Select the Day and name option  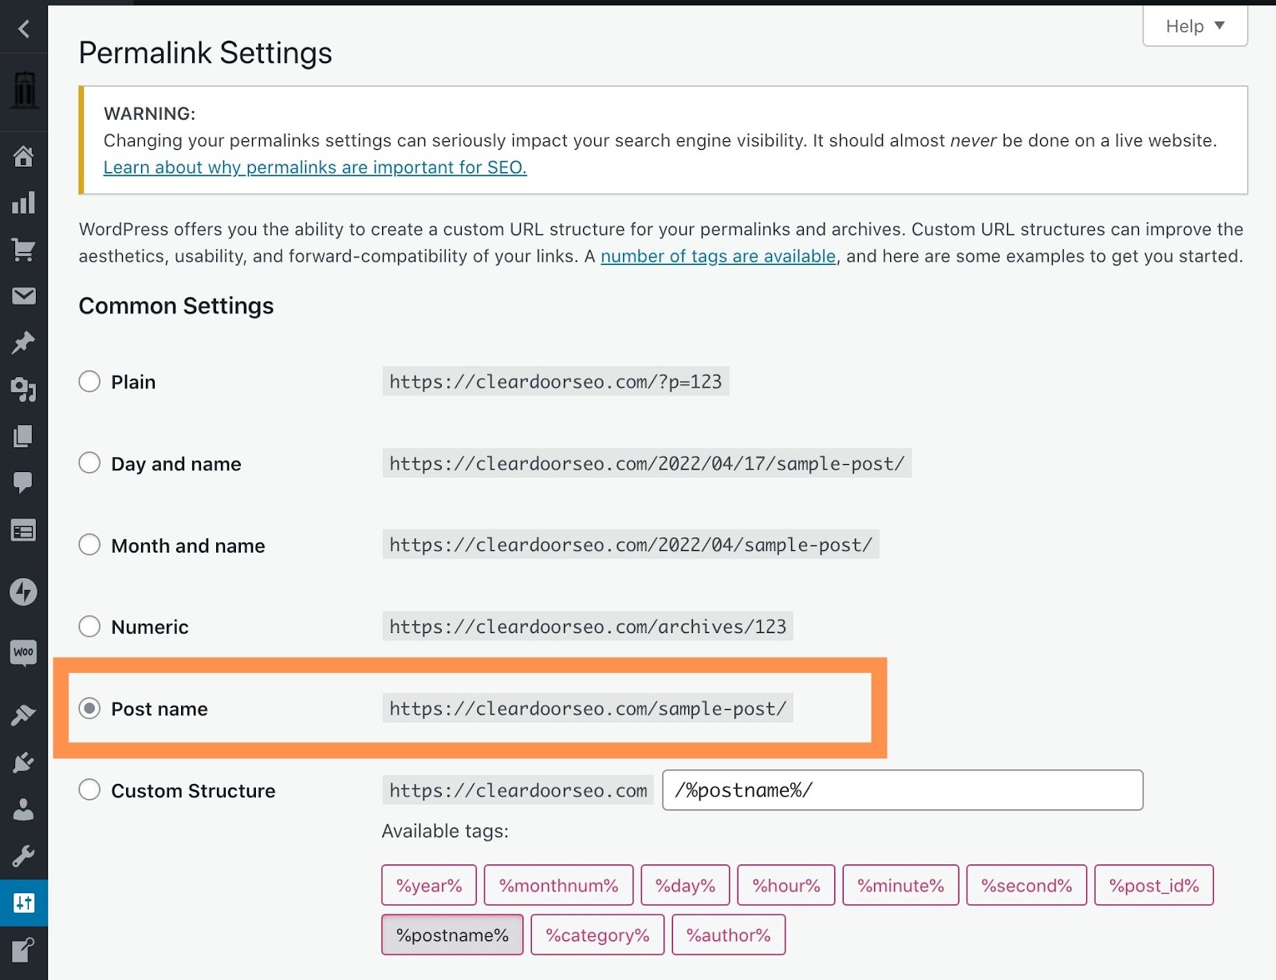(89, 463)
